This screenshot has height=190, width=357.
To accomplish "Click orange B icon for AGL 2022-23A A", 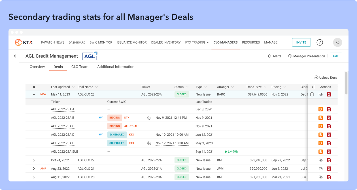I will point(320,109).
